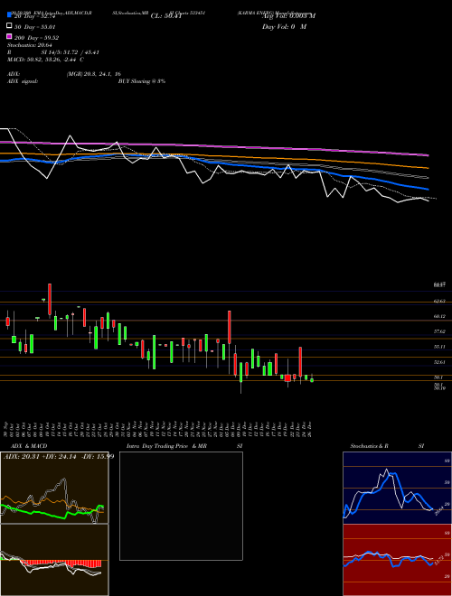Click the 60.12 price axis label

pos(439,316)
